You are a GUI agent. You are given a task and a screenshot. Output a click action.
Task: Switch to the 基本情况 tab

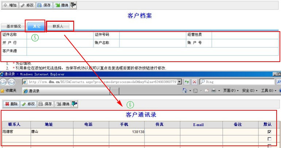click(x=14, y=26)
